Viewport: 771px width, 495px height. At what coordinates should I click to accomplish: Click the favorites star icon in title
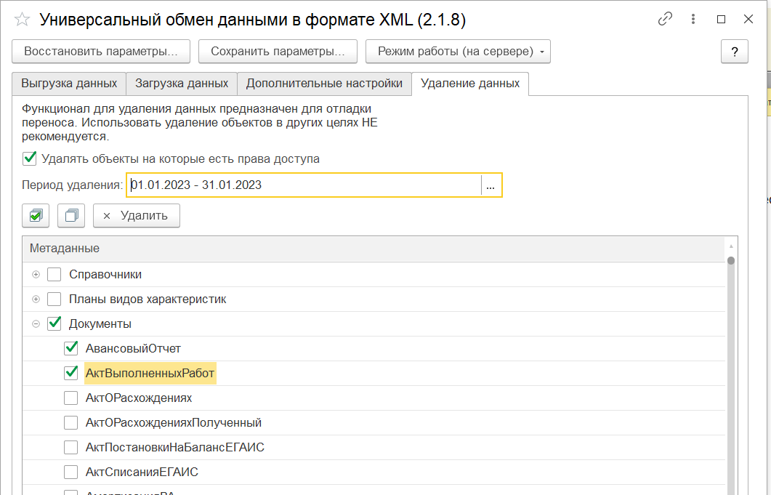23,20
